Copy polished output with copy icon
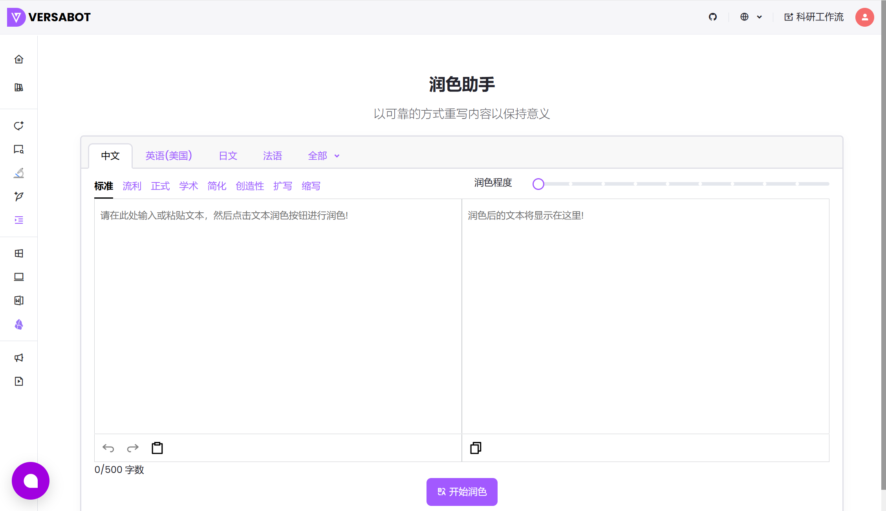886x511 pixels. tap(476, 448)
